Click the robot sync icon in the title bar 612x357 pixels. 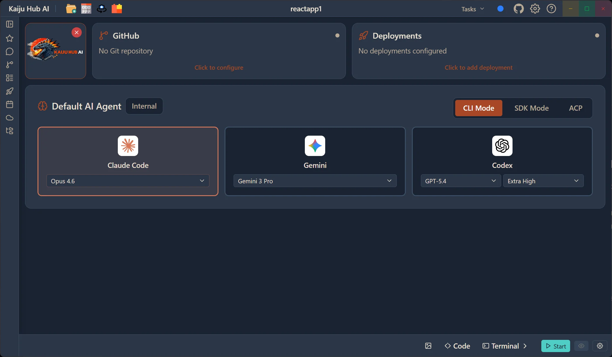click(102, 9)
